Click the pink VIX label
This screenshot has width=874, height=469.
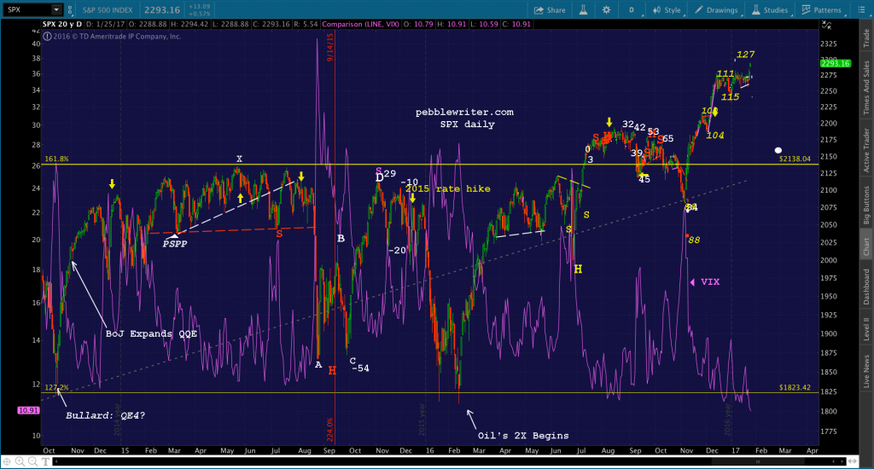pyautogui.click(x=709, y=282)
